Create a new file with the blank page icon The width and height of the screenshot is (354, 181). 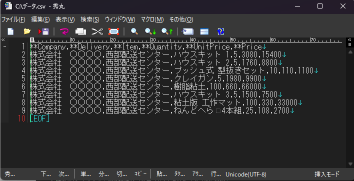tap(10, 31)
